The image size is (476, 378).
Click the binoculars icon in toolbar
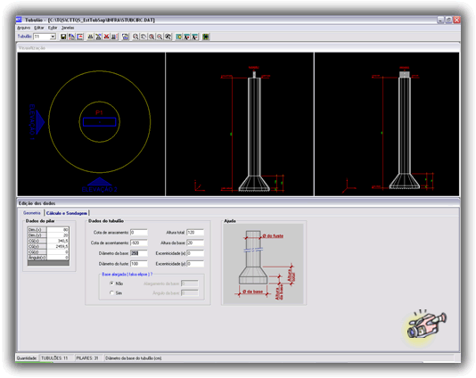[90, 37]
